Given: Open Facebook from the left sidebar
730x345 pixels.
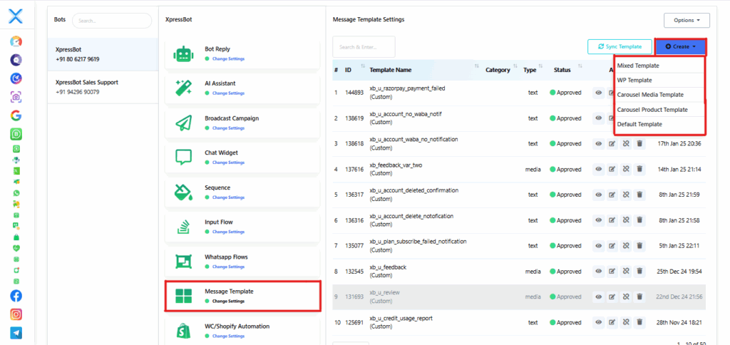Looking at the screenshot, I should tap(16, 295).
